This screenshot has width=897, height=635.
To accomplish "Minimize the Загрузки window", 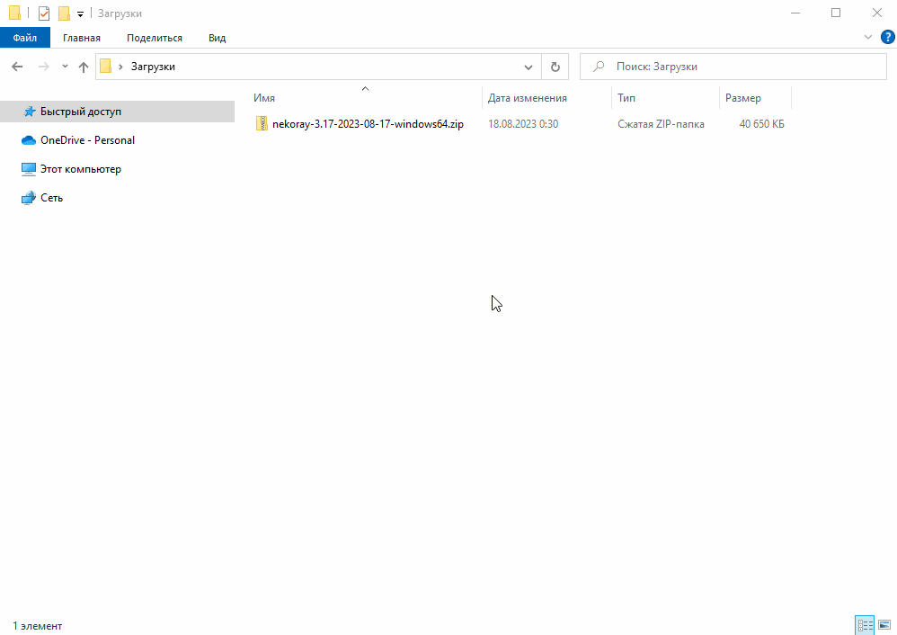I will pyautogui.click(x=795, y=13).
